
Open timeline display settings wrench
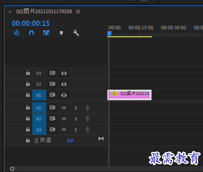[x=76, y=33]
